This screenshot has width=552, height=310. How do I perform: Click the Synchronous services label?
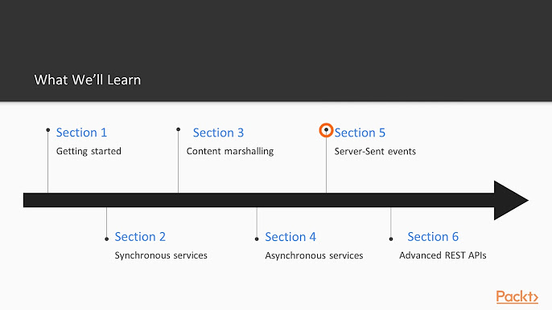(161, 255)
